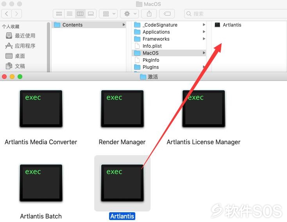Open the group-by arrangement dropdown
287x222 pixels.
click(109, 14)
